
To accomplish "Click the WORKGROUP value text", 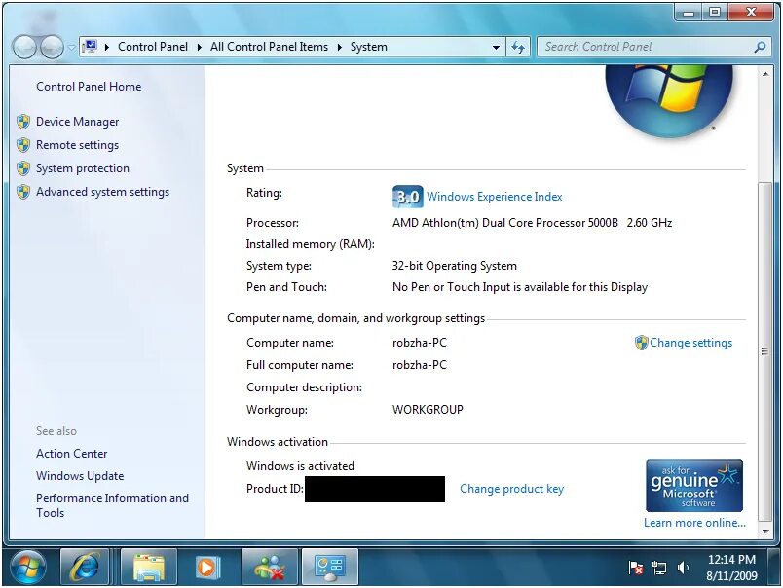I will [428, 409].
